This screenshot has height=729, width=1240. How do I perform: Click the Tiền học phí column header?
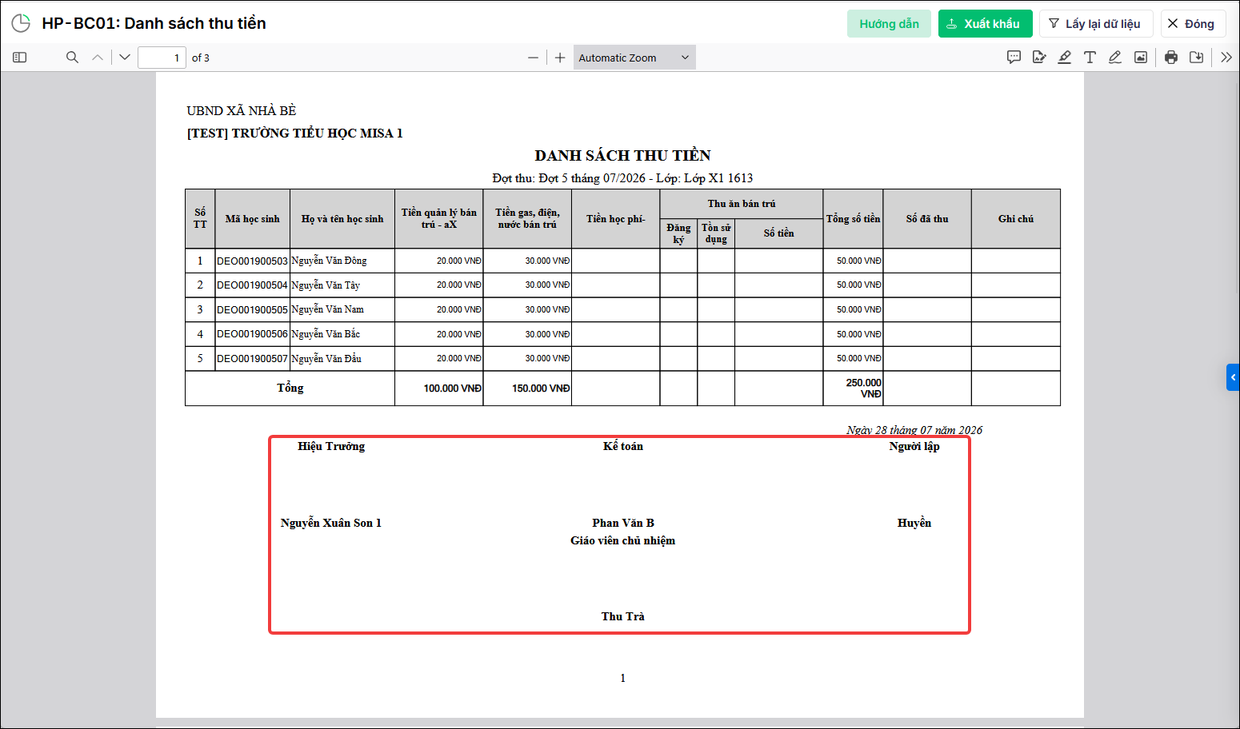(x=615, y=219)
